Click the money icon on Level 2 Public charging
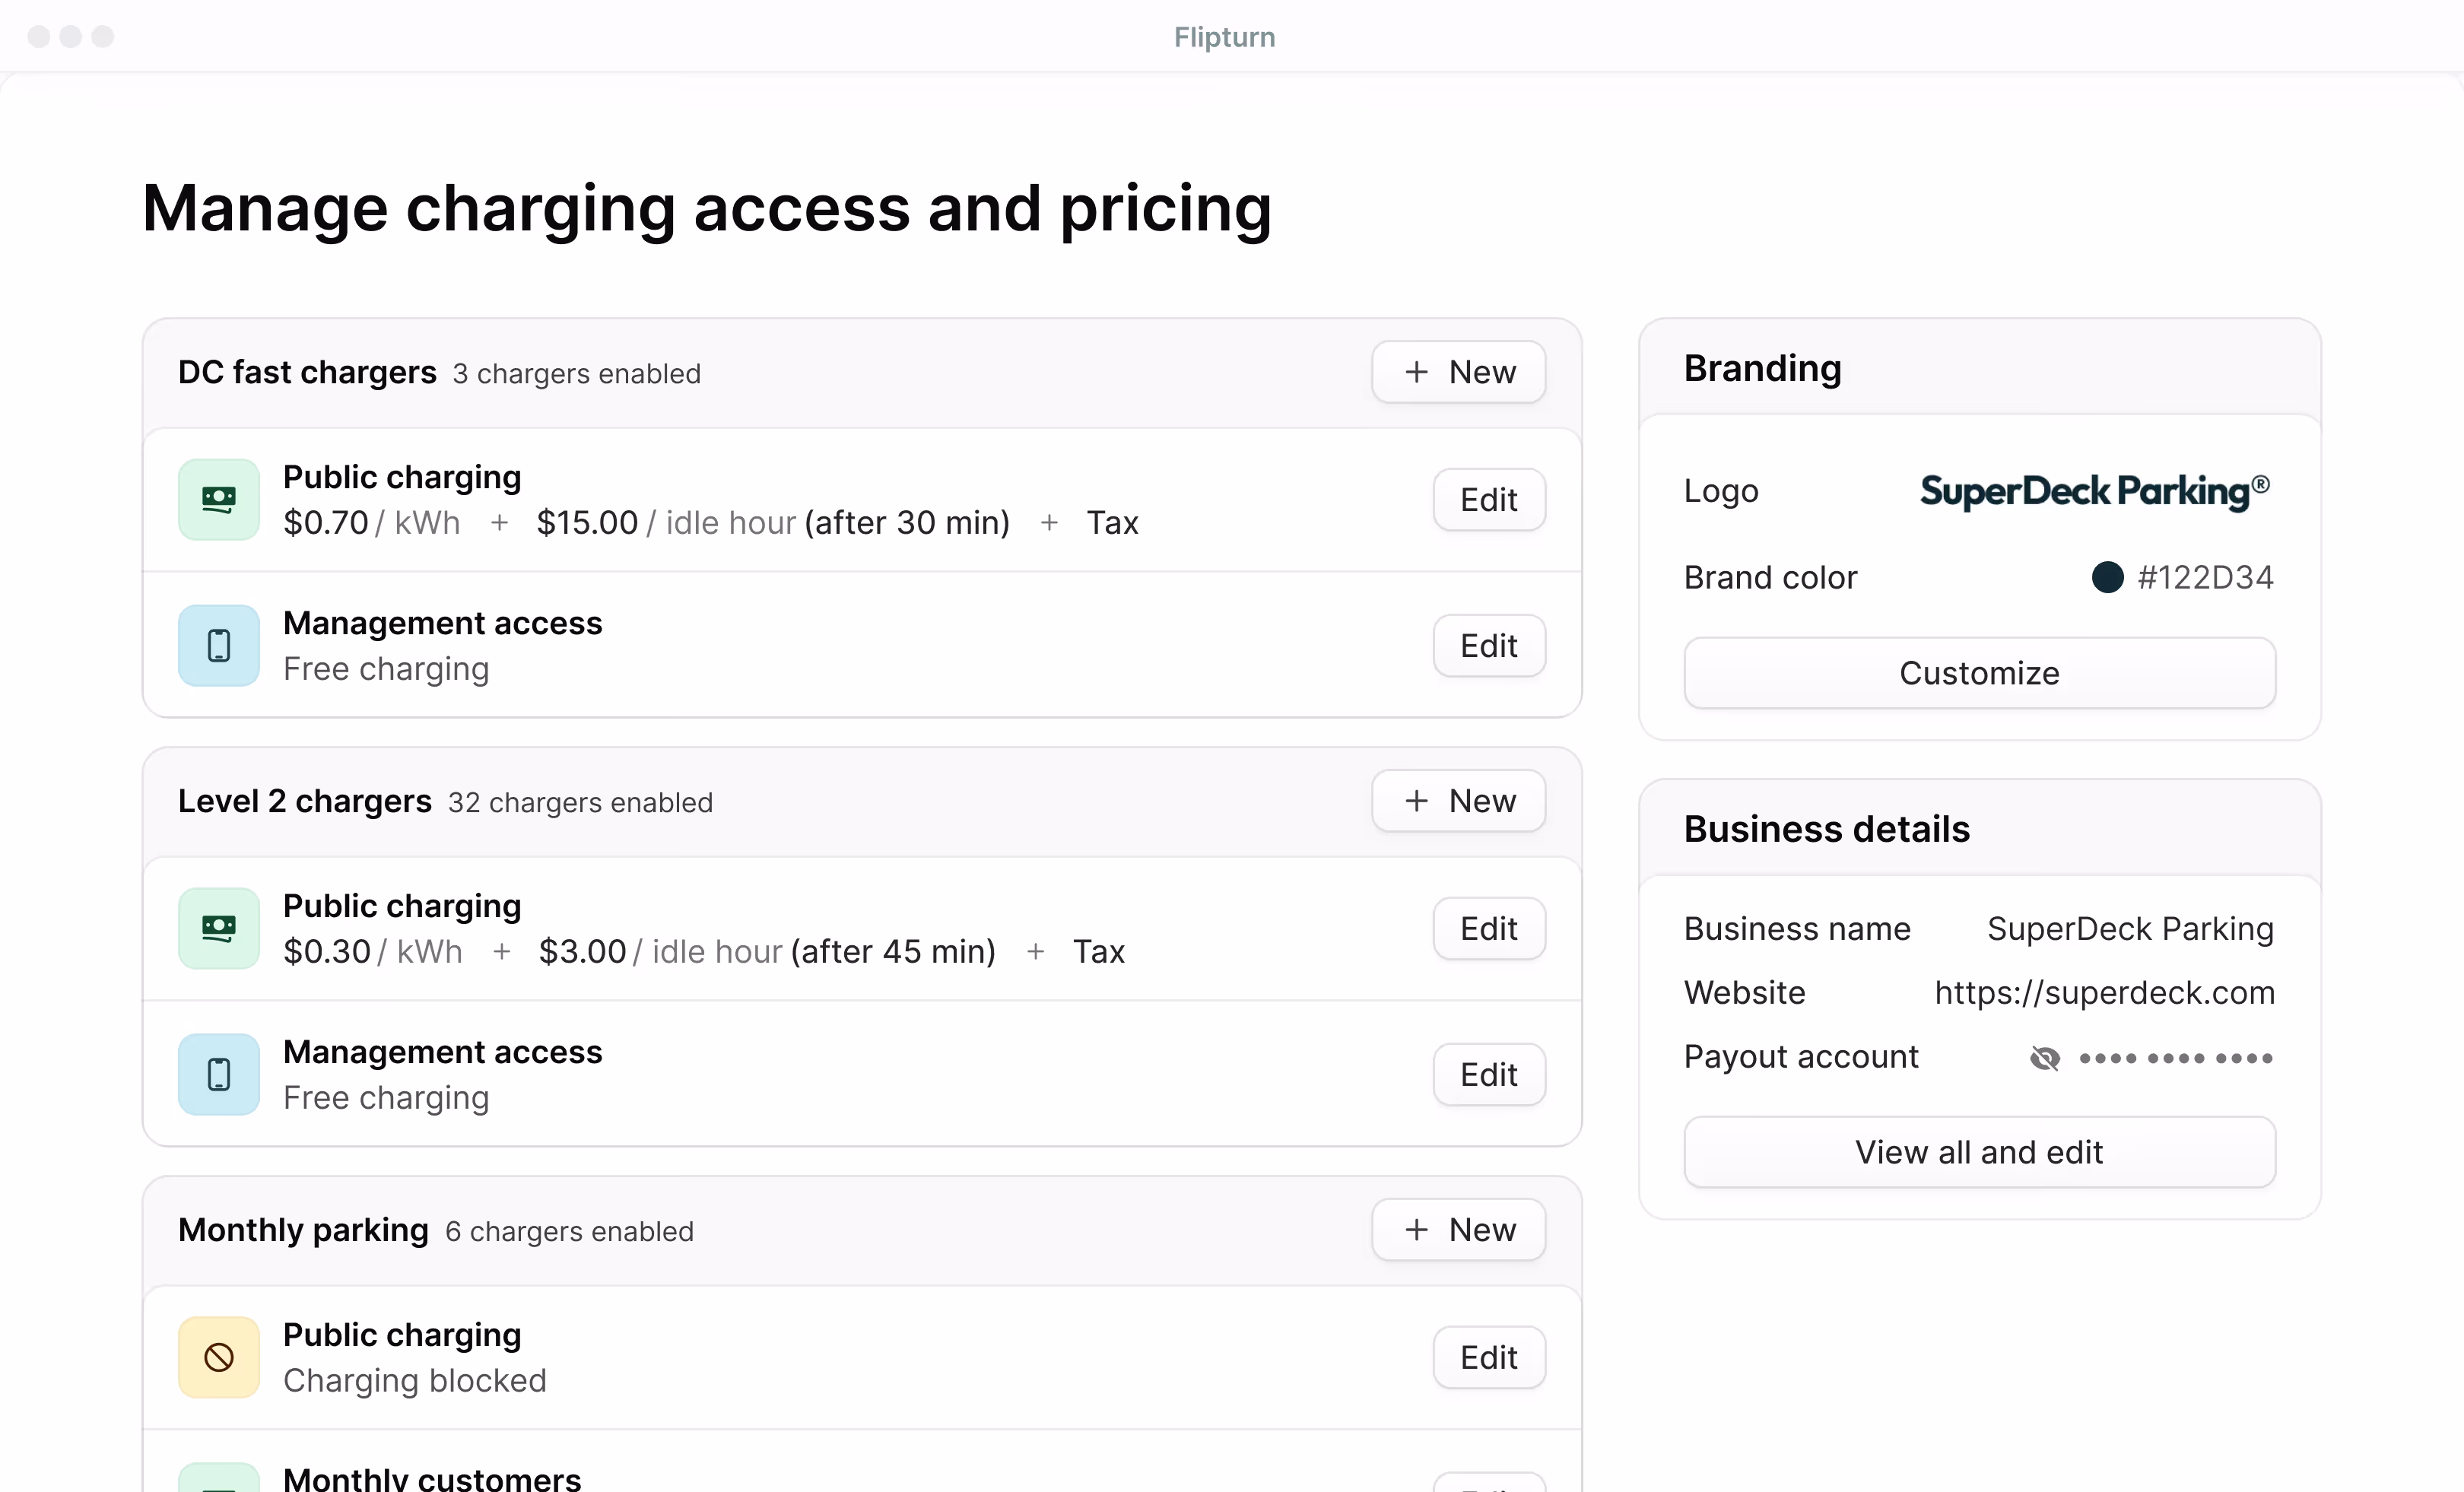This screenshot has height=1492, width=2464. [x=218, y=928]
